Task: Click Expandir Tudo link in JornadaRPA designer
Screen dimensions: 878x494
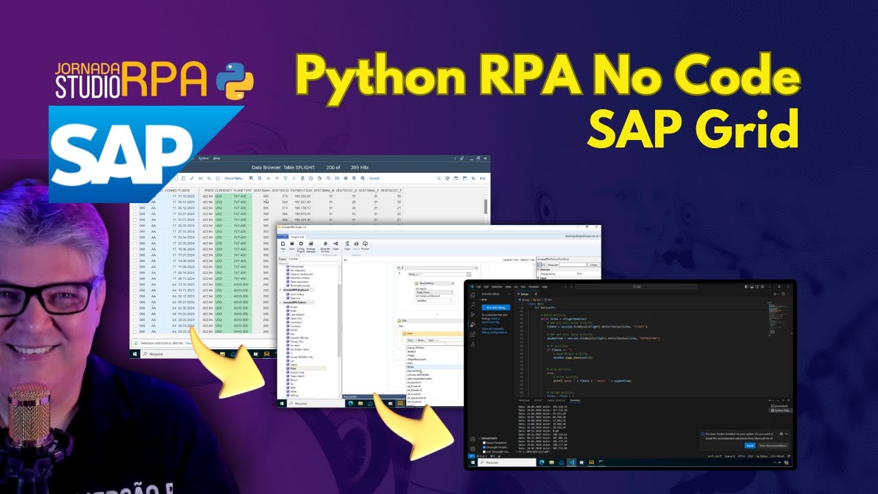Action: [510, 259]
